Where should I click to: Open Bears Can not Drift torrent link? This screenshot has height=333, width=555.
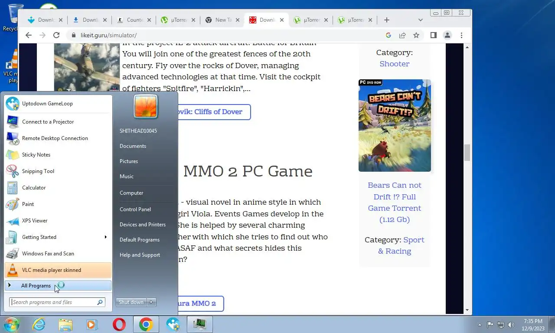[x=395, y=202]
